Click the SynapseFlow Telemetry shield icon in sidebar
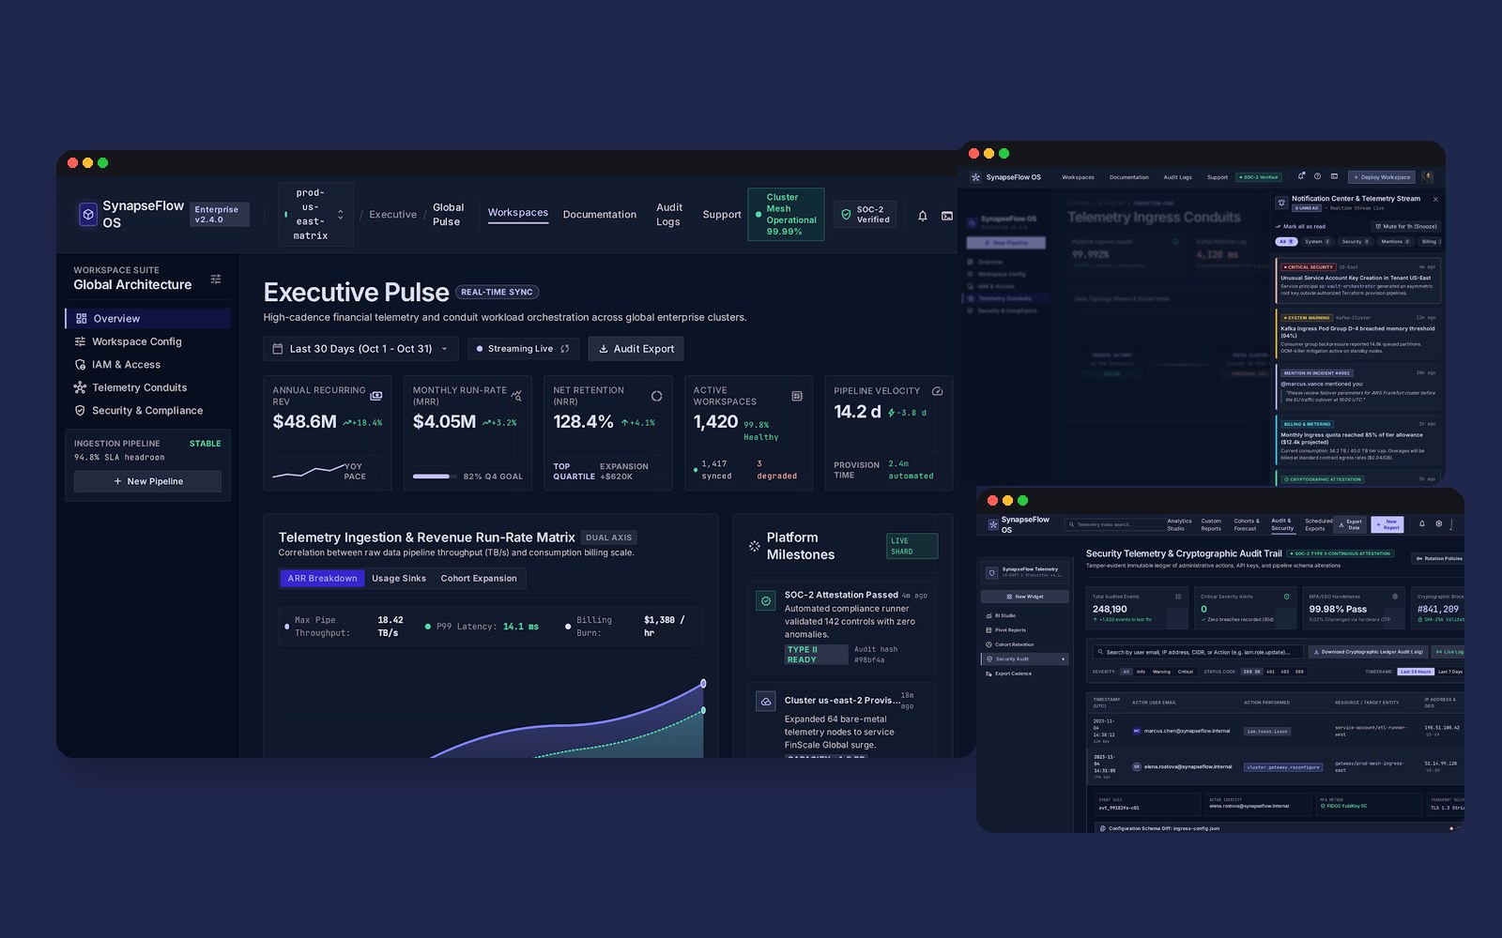 tap(991, 572)
